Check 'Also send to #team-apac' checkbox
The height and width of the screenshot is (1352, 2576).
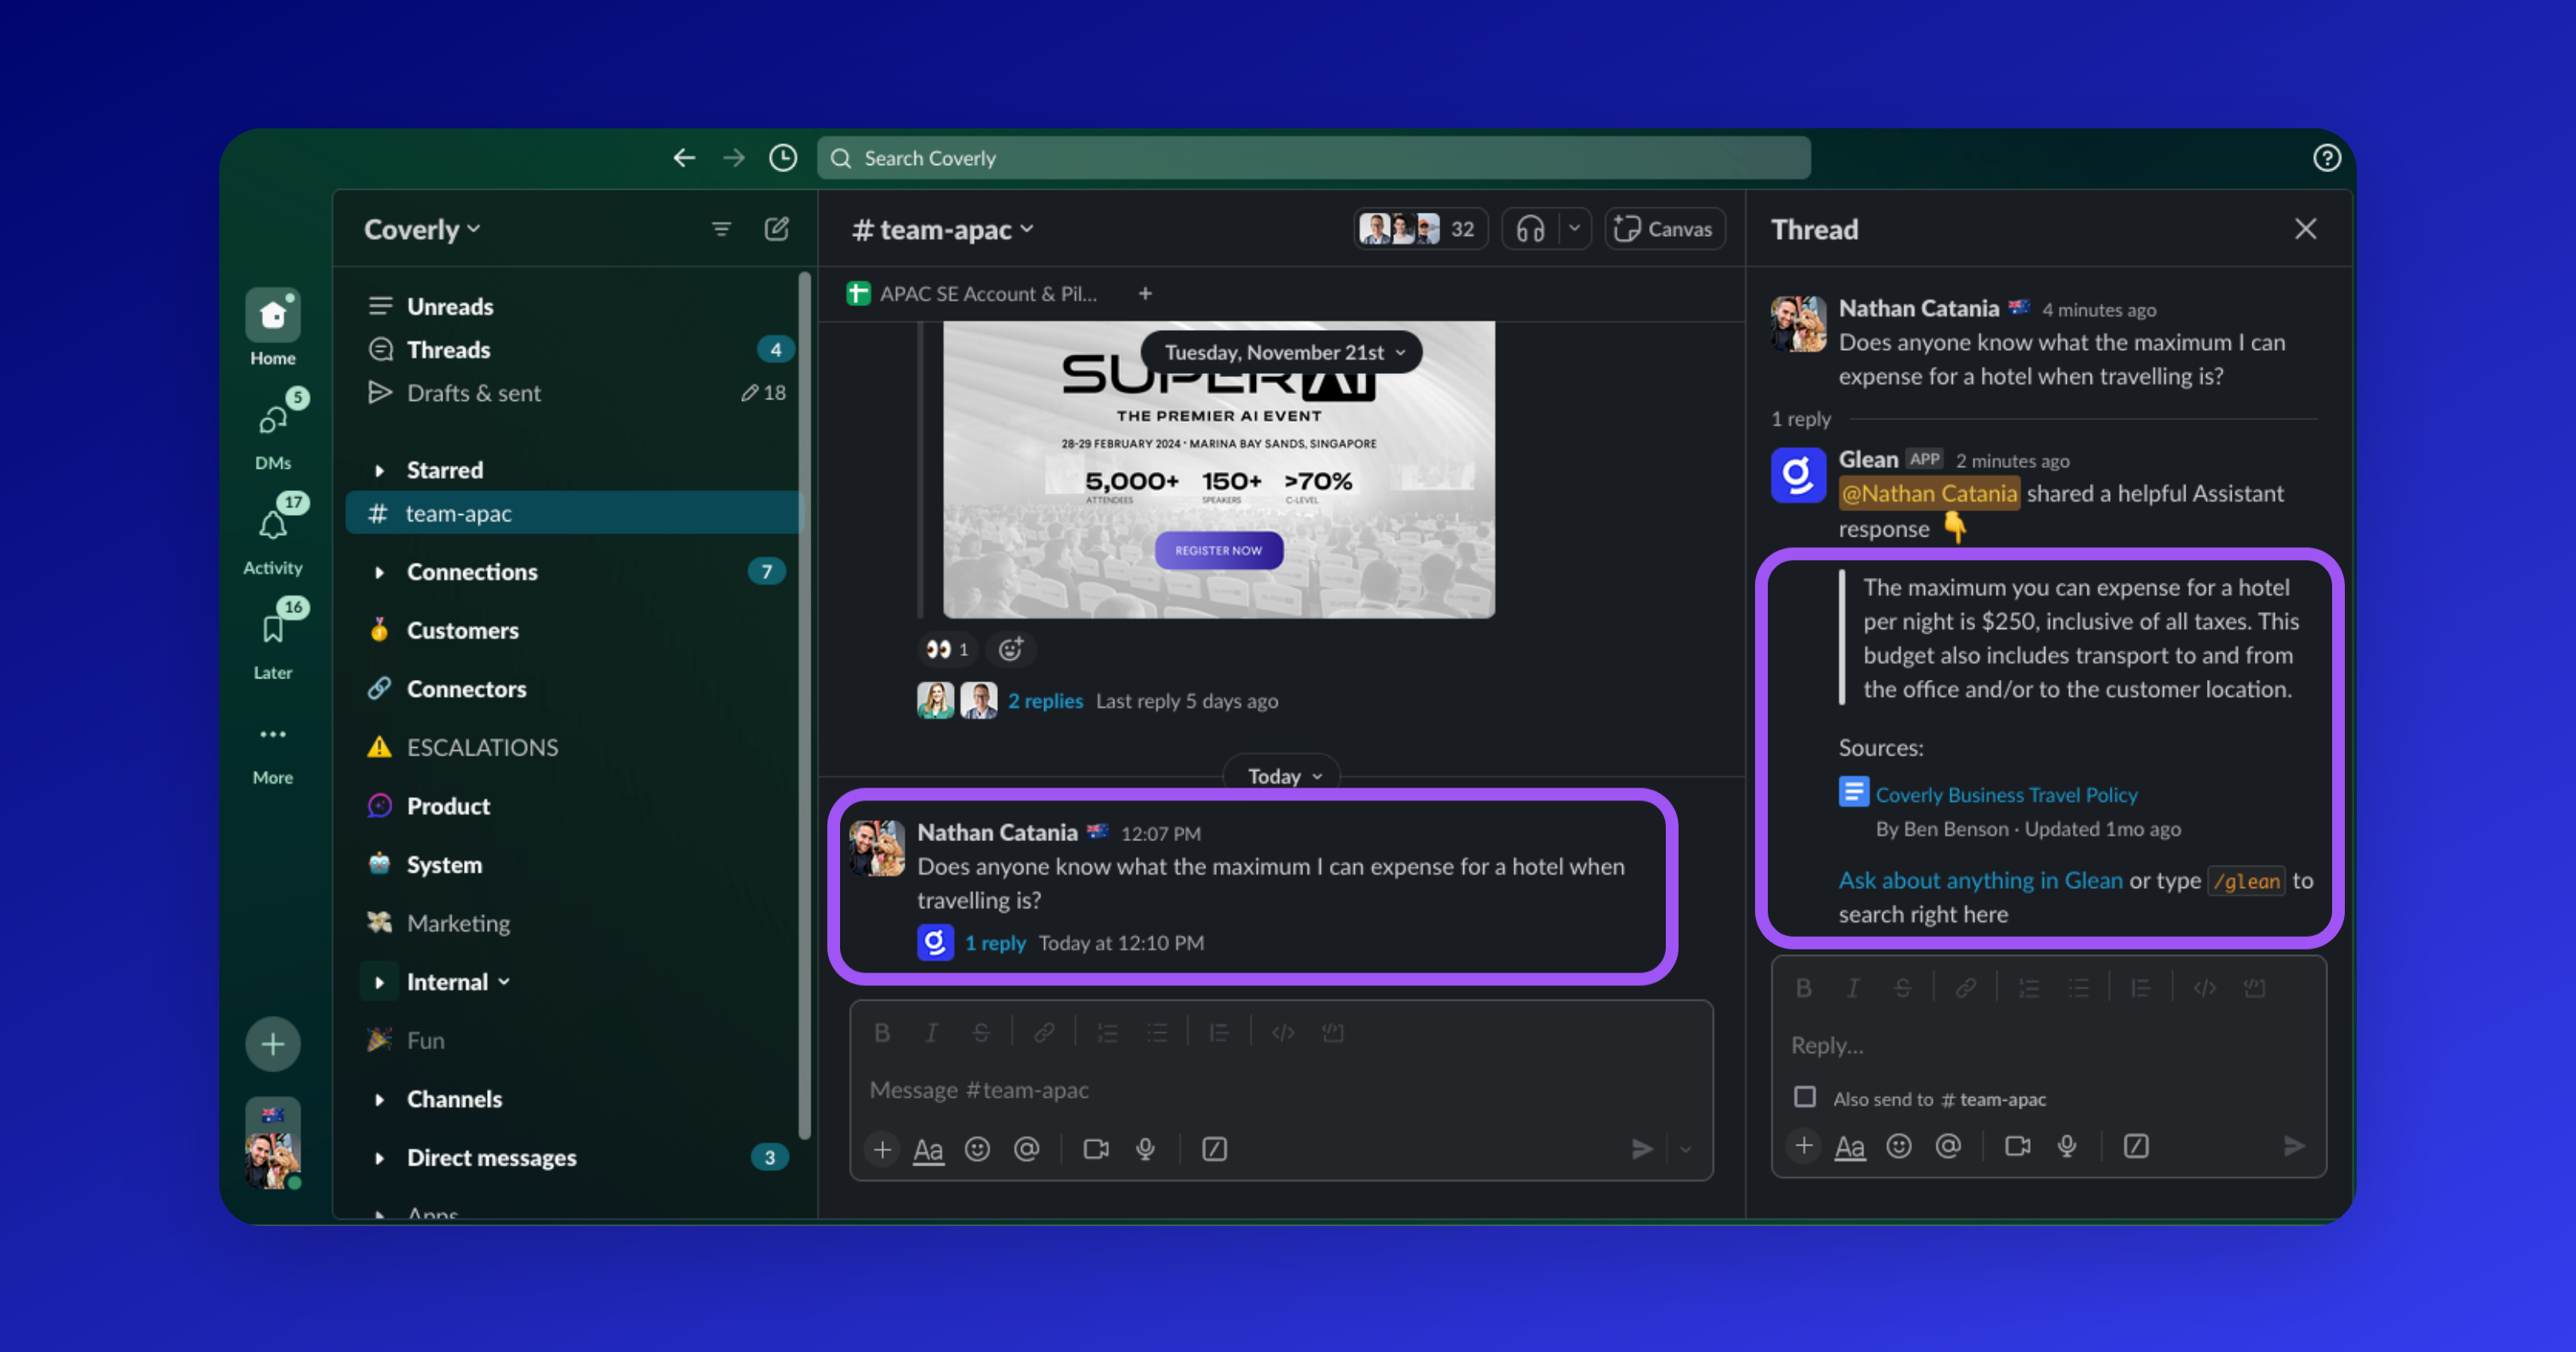click(x=1804, y=1097)
